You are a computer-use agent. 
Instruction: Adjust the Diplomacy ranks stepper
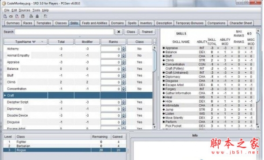point(124,109)
